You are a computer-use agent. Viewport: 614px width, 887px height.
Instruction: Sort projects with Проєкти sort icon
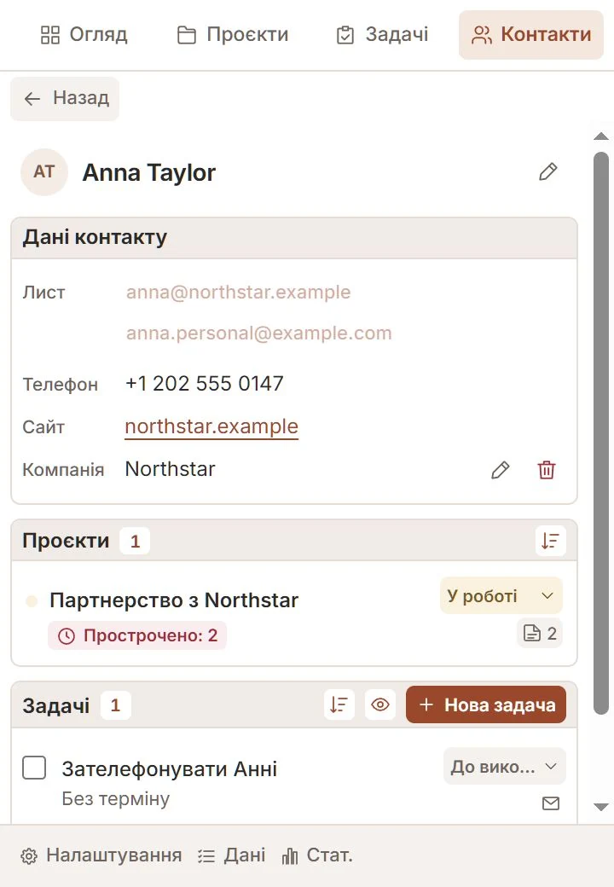(x=550, y=541)
